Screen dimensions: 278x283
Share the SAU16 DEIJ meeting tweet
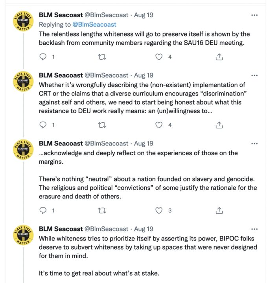pyautogui.click(x=219, y=57)
